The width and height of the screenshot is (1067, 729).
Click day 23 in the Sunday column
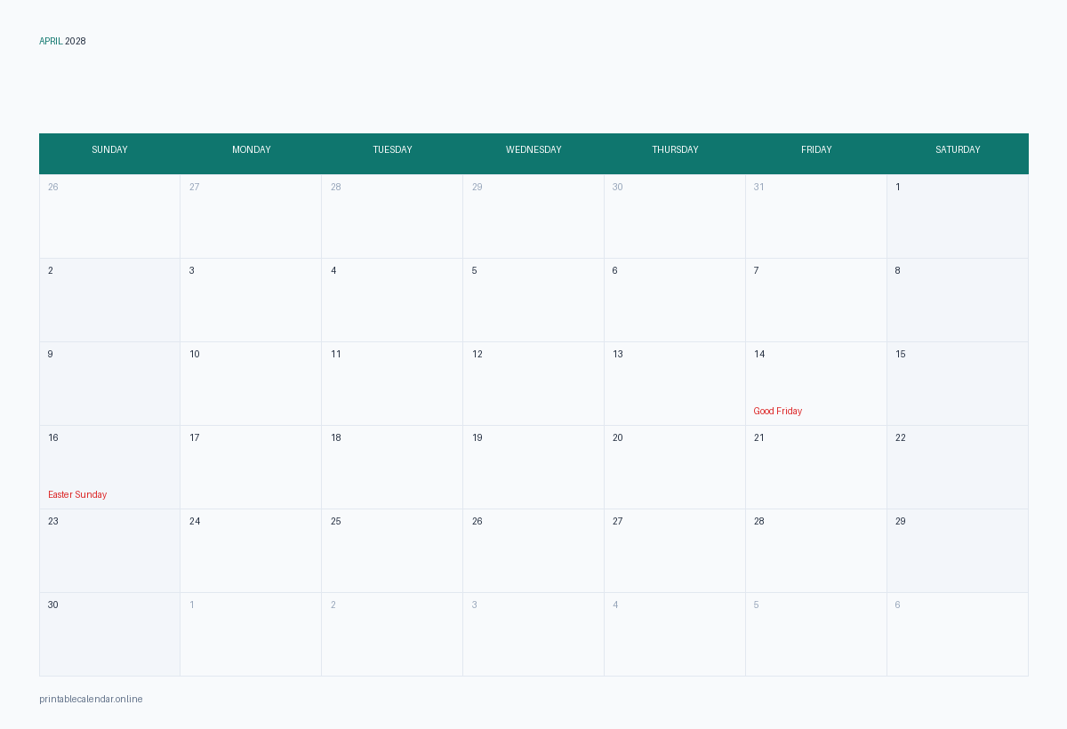point(109,550)
